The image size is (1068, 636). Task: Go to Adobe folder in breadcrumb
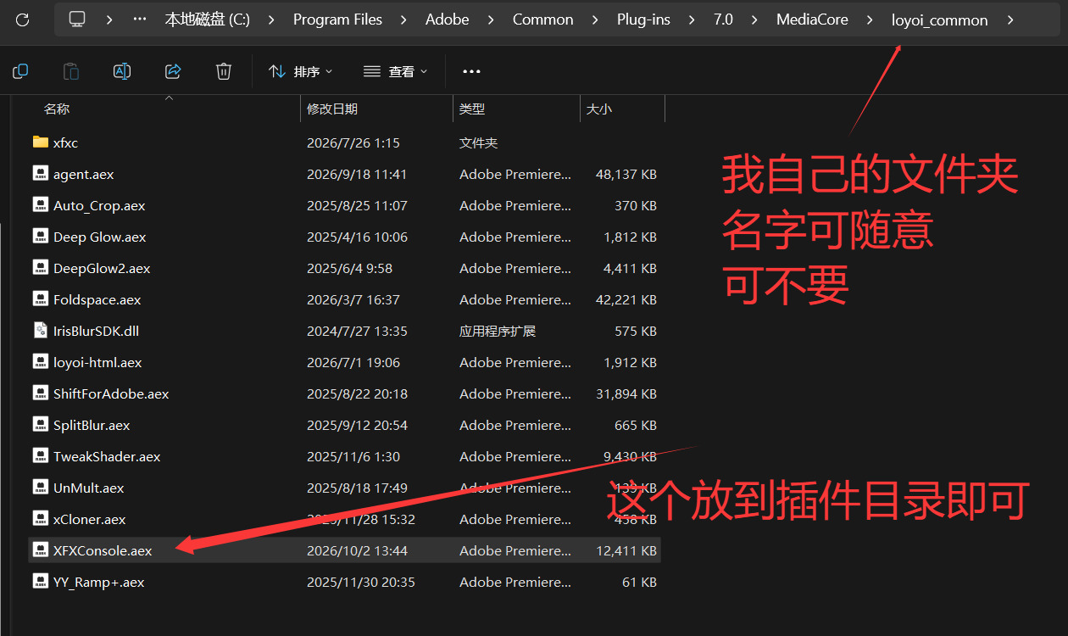pyautogui.click(x=448, y=20)
